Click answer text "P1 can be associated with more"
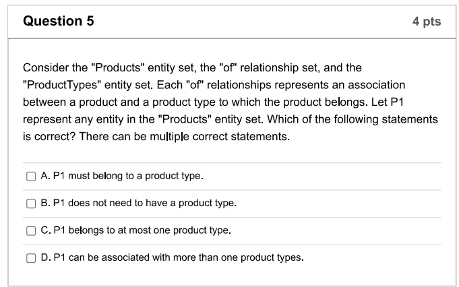 [128, 257]
